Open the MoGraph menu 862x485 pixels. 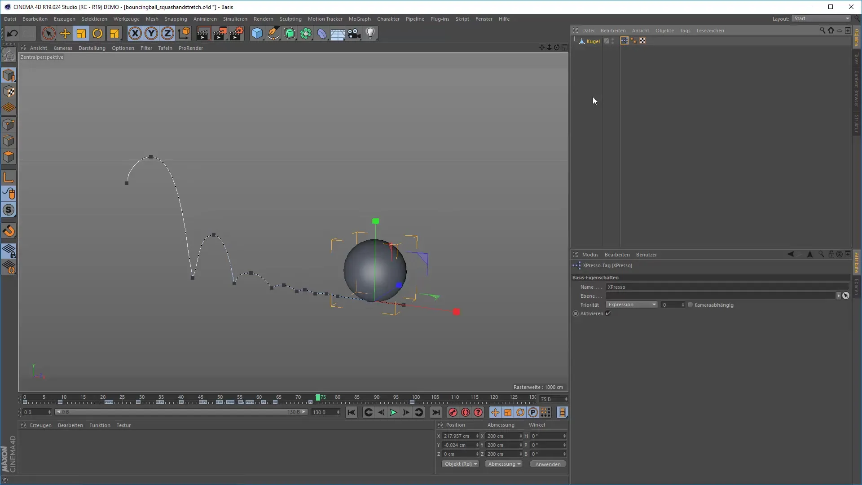pos(360,19)
